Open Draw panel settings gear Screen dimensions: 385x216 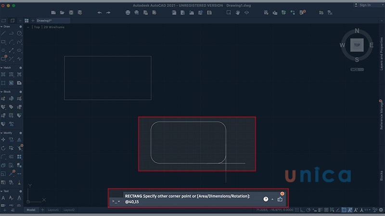(x=21, y=26)
